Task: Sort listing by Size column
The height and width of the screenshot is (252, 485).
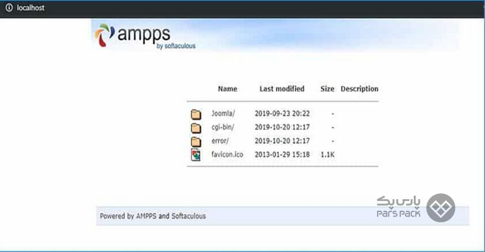Action: click(327, 89)
